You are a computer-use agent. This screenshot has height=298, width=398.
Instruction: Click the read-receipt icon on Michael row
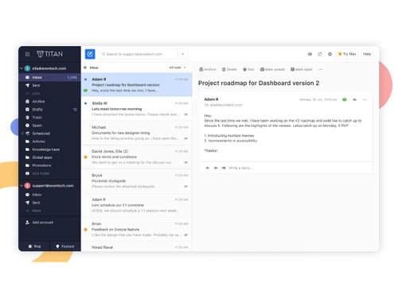[x=186, y=138]
